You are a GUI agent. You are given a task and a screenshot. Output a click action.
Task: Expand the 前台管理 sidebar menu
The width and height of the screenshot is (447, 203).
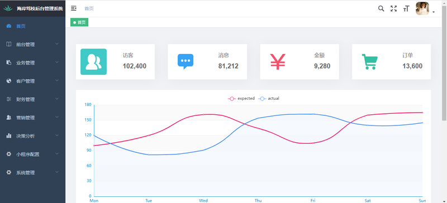click(x=33, y=45)
